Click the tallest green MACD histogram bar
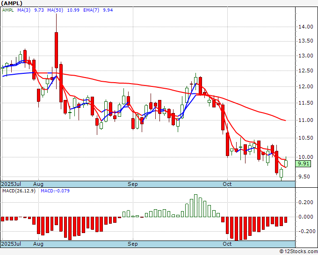The height and width of the screenshot is (255, 318). pyautogui.click(x=195, y=206)
